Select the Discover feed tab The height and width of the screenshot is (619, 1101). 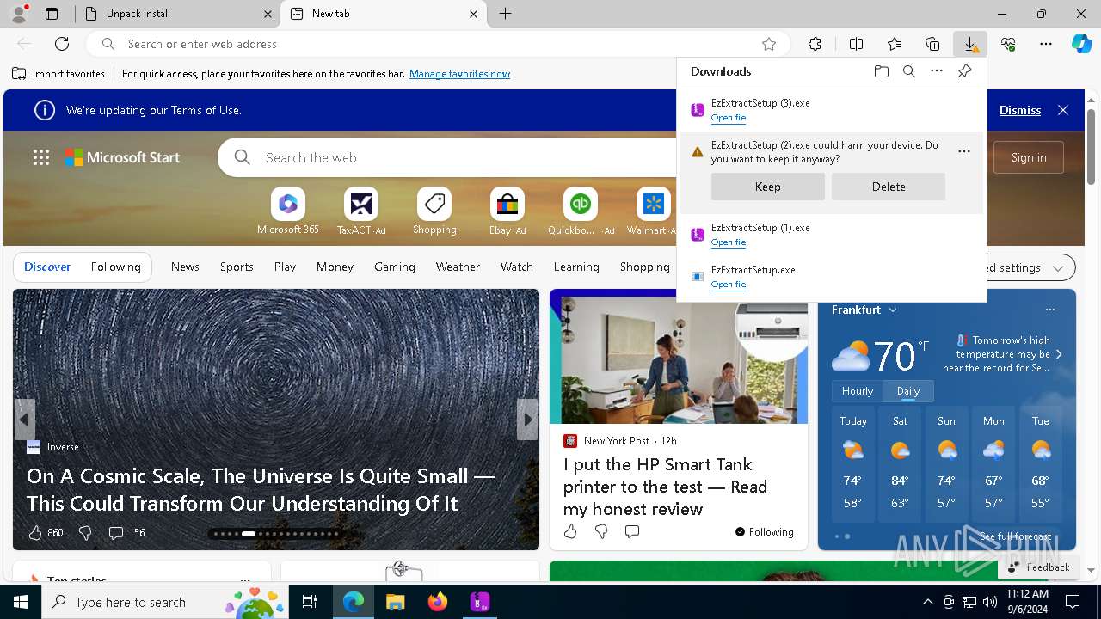[x=47, y=267]
